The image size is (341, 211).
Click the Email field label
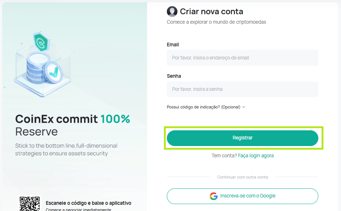(173, 45)
